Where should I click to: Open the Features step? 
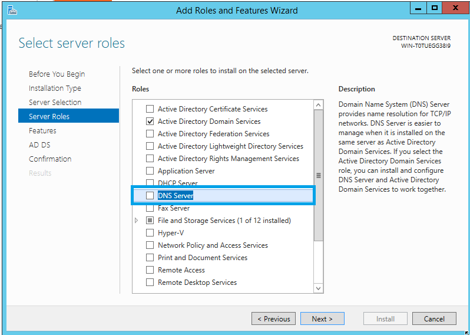click(42, 130)
